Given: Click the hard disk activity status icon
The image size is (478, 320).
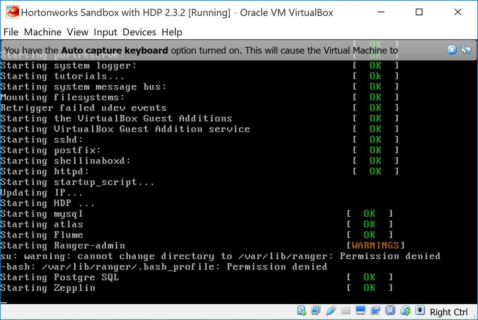Looking at the screenshot, I should point(301,310).
